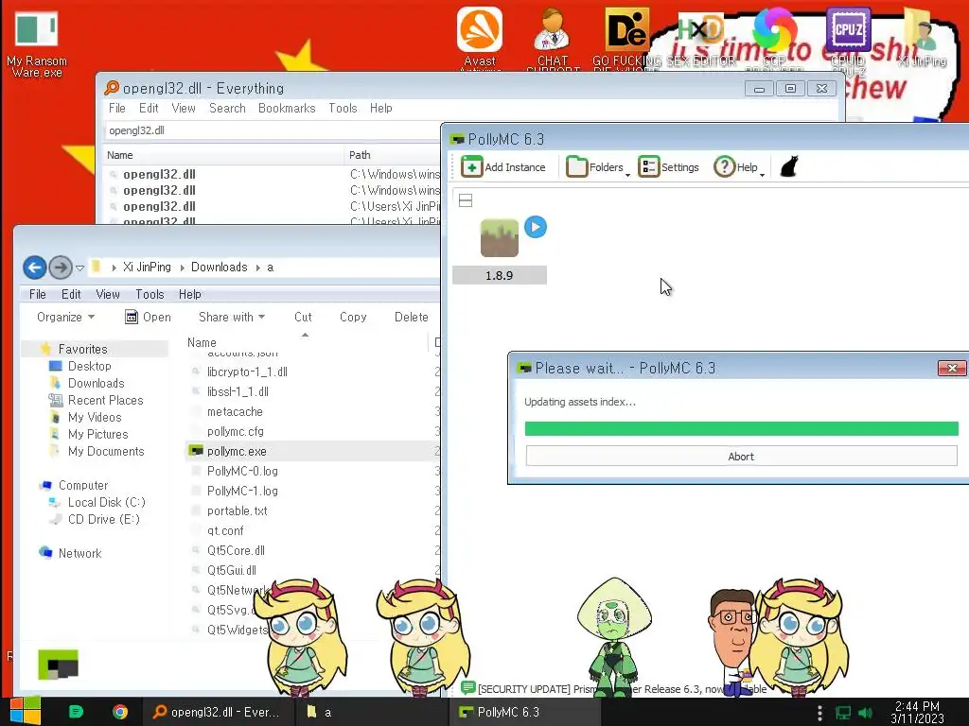The width and height of the screenshot is (969, 726).
Task: Click Forward arrow in Explorer window
Action: [60, 268]
